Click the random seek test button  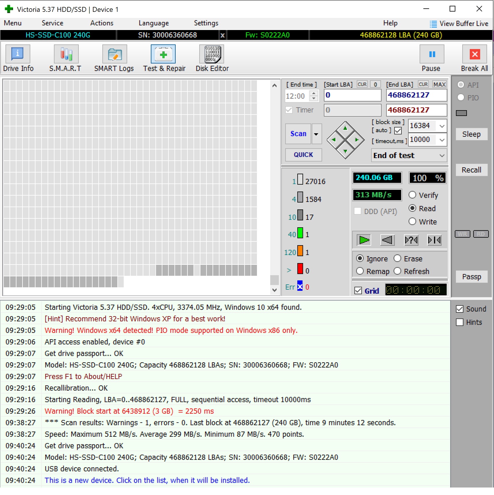coord(411,240)
